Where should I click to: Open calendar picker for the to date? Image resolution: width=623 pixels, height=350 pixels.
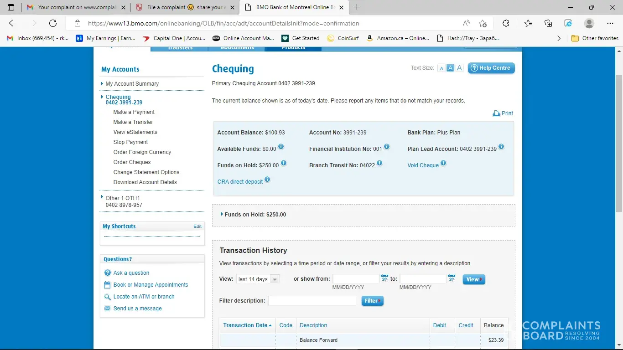point(452,278)
